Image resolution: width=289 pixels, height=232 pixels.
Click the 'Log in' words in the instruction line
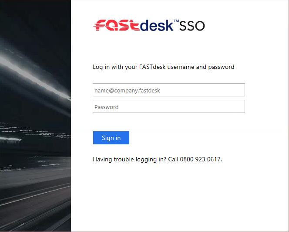click(x=101, y=67)
